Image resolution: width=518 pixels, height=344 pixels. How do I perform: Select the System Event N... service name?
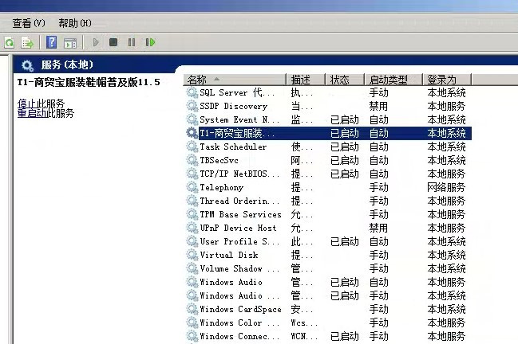click(239, 119)
